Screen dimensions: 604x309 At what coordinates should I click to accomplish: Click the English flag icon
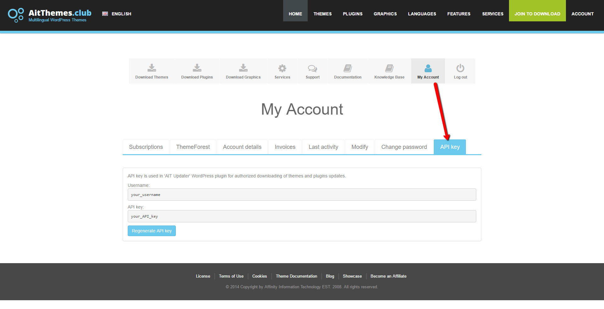click(105, 14)
